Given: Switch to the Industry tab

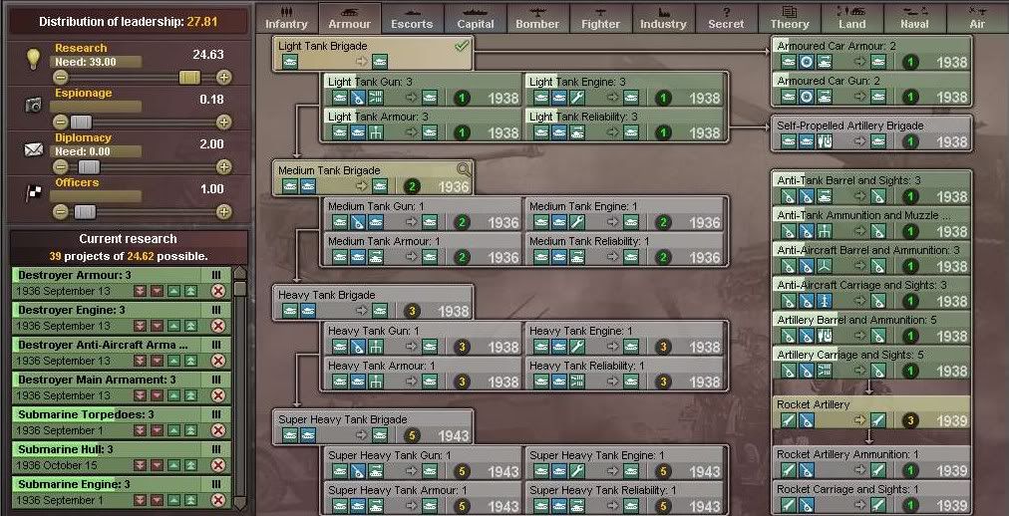Looking at the screenshot, I should coord(663,18).
